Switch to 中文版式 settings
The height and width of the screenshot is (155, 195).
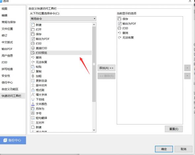tap(7, 42)
